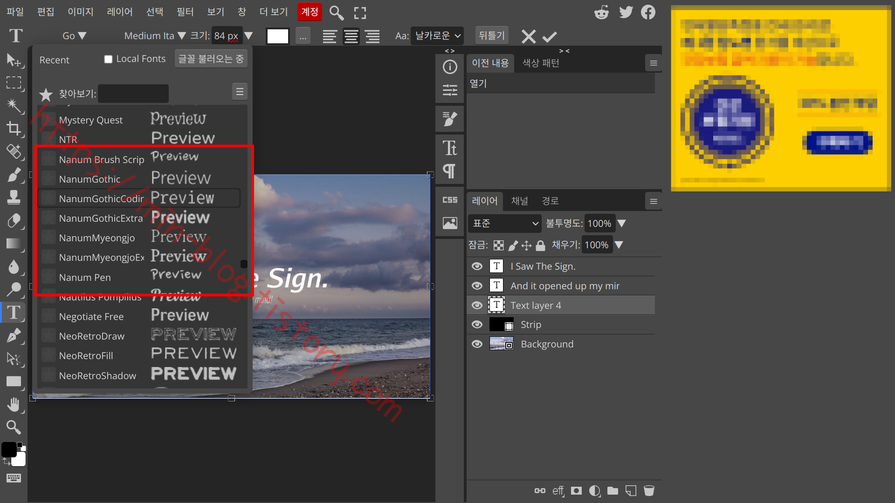This screenshot has width=895, height=503.
Task: Select the Eraser tool
Action: [14, 220]
